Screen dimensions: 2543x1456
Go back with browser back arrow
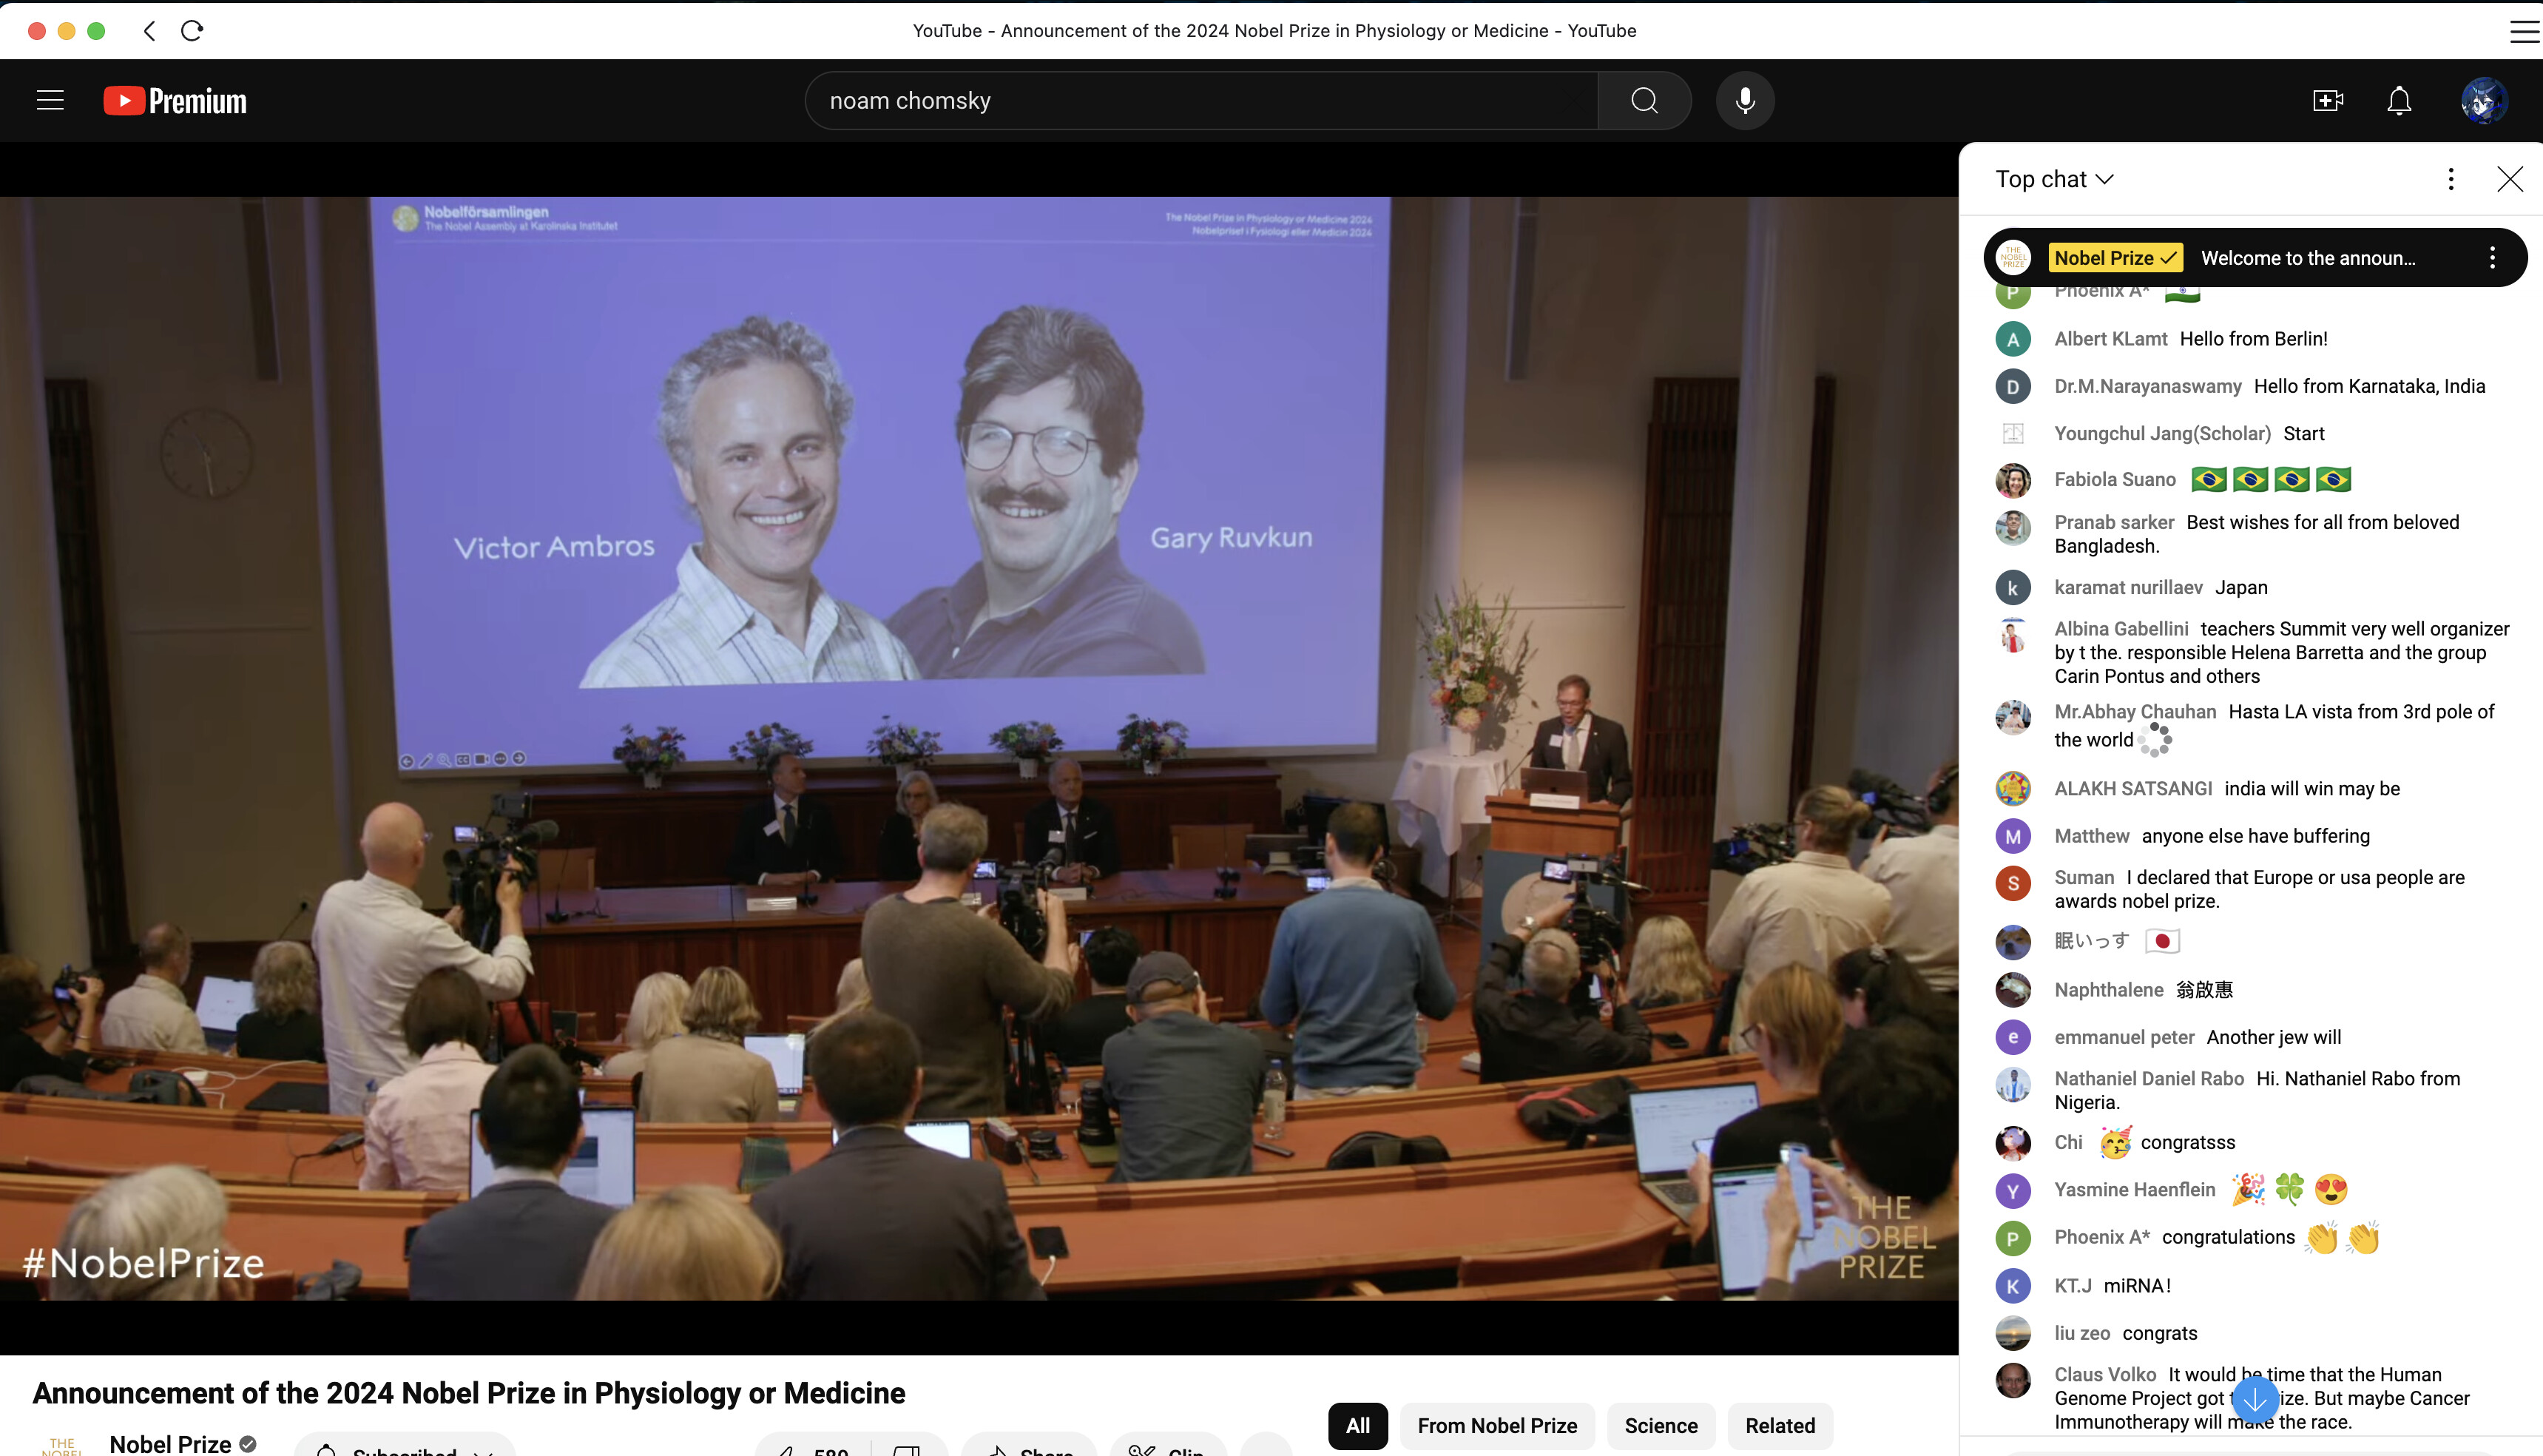(150, 30)
